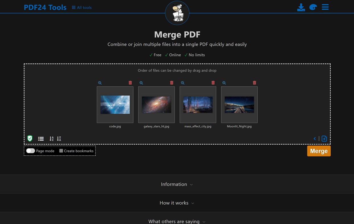Click the Merge button
The width and height of the screenshot is (354, 224).
point(319,151)
